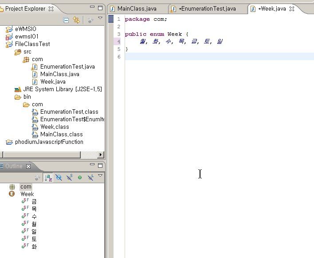Click the disabled focus icon in Outline toolbar
This screenshot has width=314, height=258.
click(37, 177)
